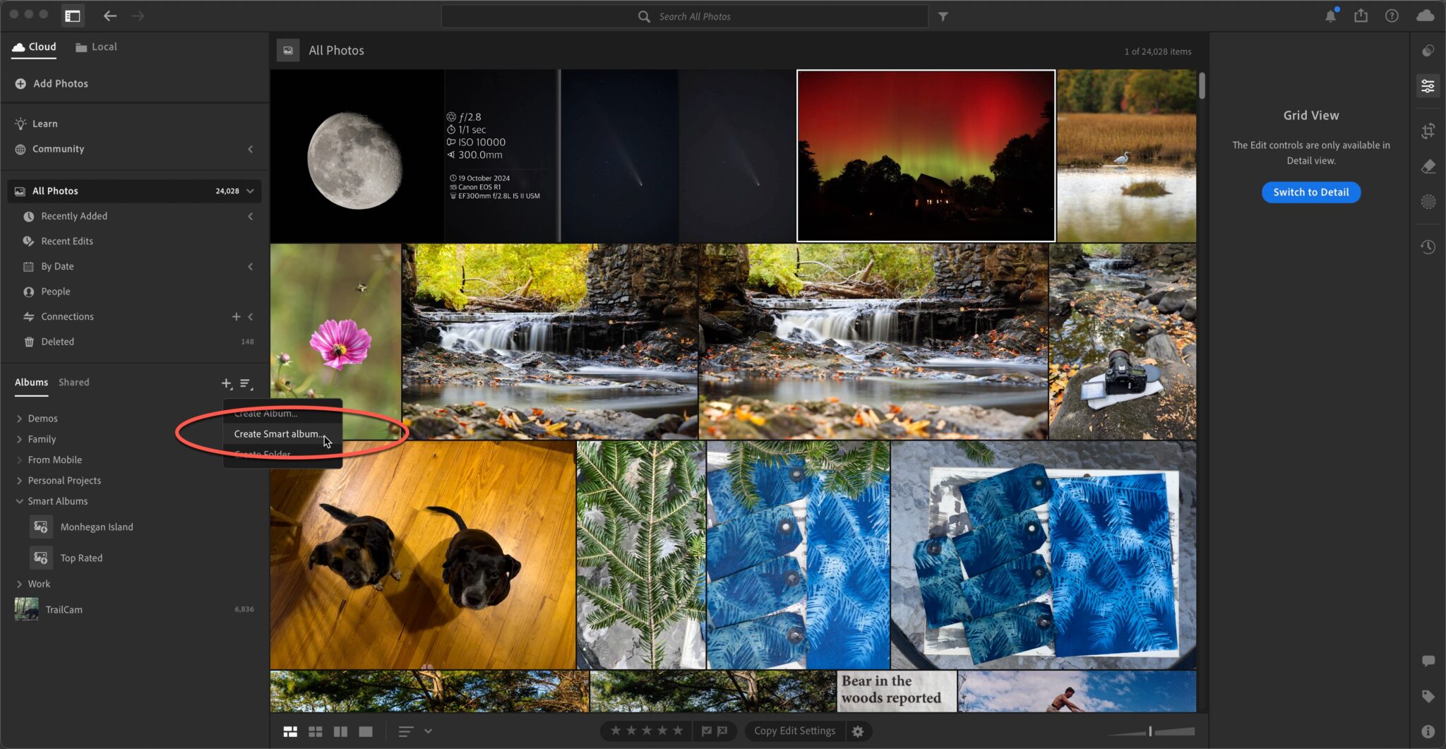This screenshot has width=1446, height=749.
Task: Open the filter icon next to search bar
Action: point(944,16)
